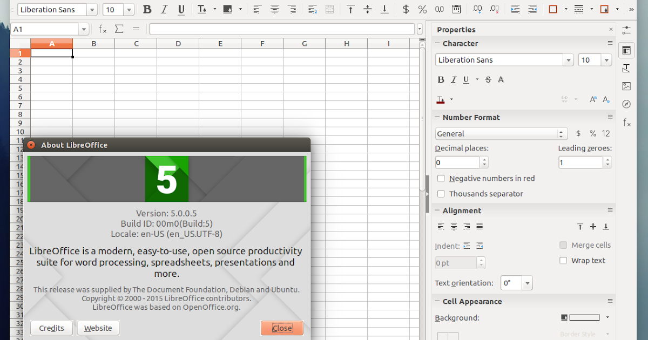
Task: Collapse the Cell Appearance section
Action: pyautogui.click(x=438, y=302)
